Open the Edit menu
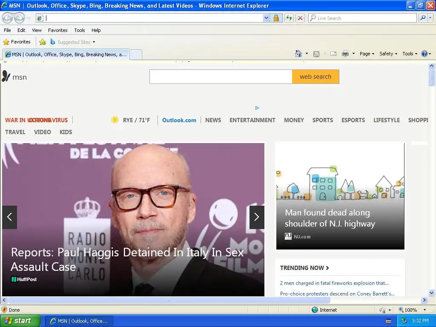 (x=21, y=30)
